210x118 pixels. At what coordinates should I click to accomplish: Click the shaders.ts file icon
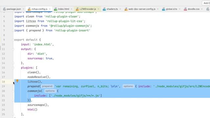point(104,9)
